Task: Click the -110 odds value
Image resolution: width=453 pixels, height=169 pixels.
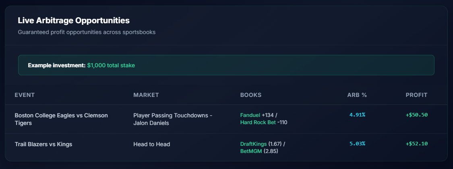Action: point(282,123)
